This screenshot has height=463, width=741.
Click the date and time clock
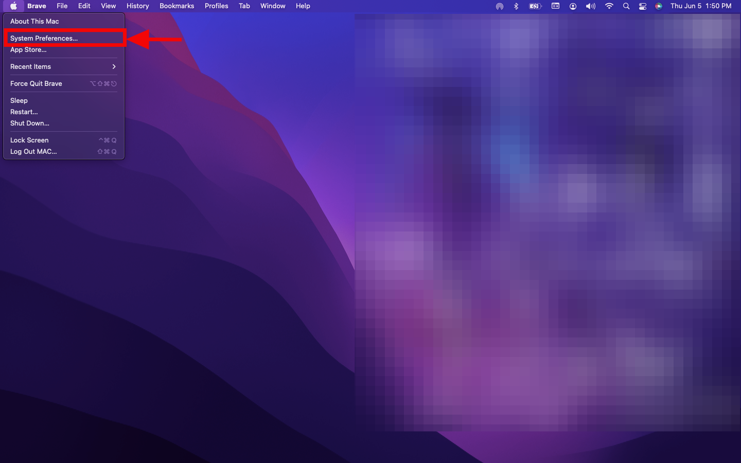(700, 6)
